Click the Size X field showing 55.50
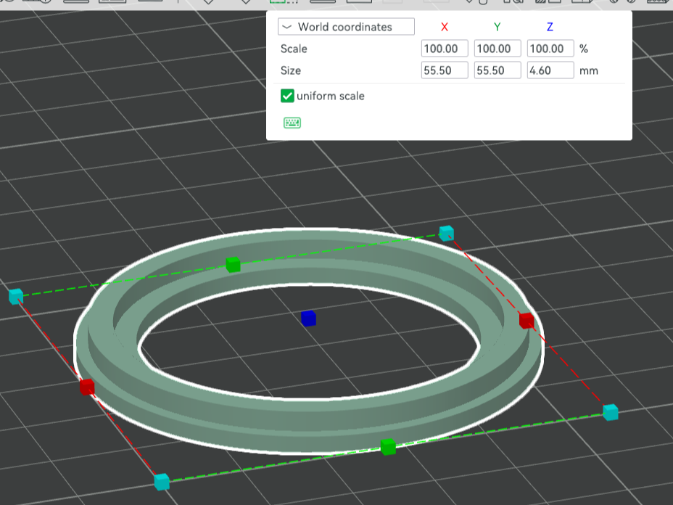673x505 pixels. tap(445, 70)
